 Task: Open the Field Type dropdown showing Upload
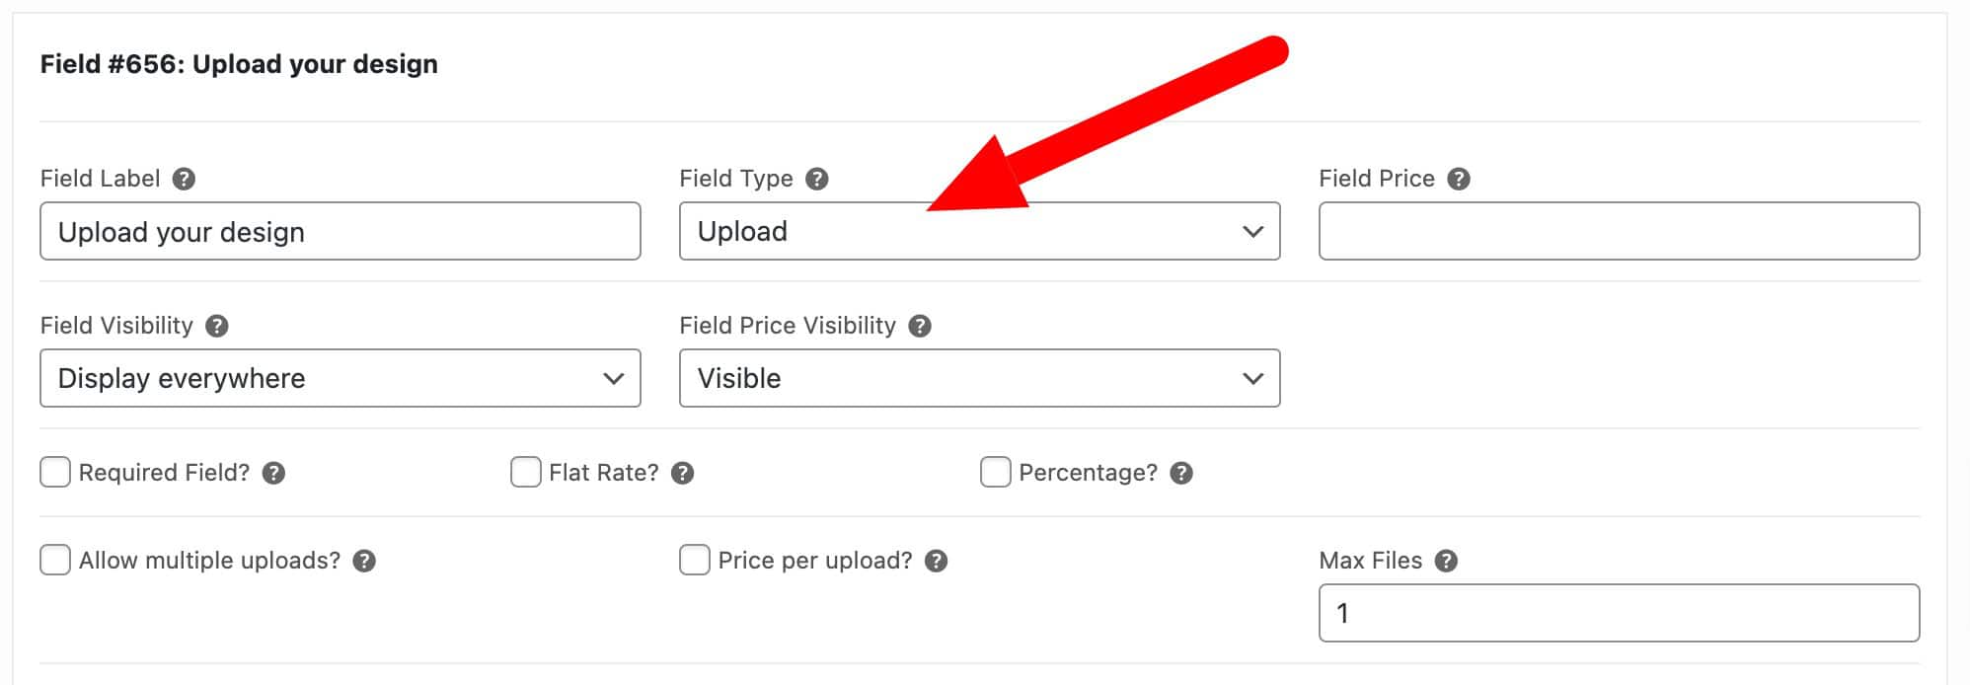coord(979,231)
